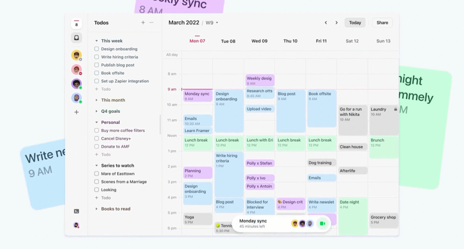Select the pink-background teammate avatar
This screenshot has height=249, width=464.
click(77, 69)
